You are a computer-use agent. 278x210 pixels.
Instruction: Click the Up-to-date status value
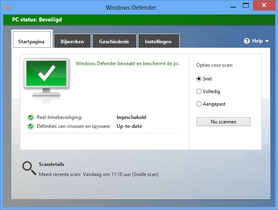click(x=129, y=126)
